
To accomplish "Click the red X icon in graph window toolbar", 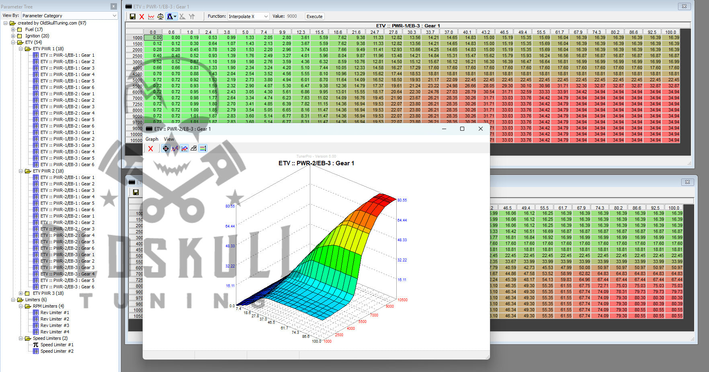I will click(150, 149).
